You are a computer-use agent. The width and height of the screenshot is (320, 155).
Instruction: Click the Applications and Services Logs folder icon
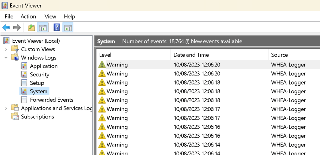[x=15, y=108]
